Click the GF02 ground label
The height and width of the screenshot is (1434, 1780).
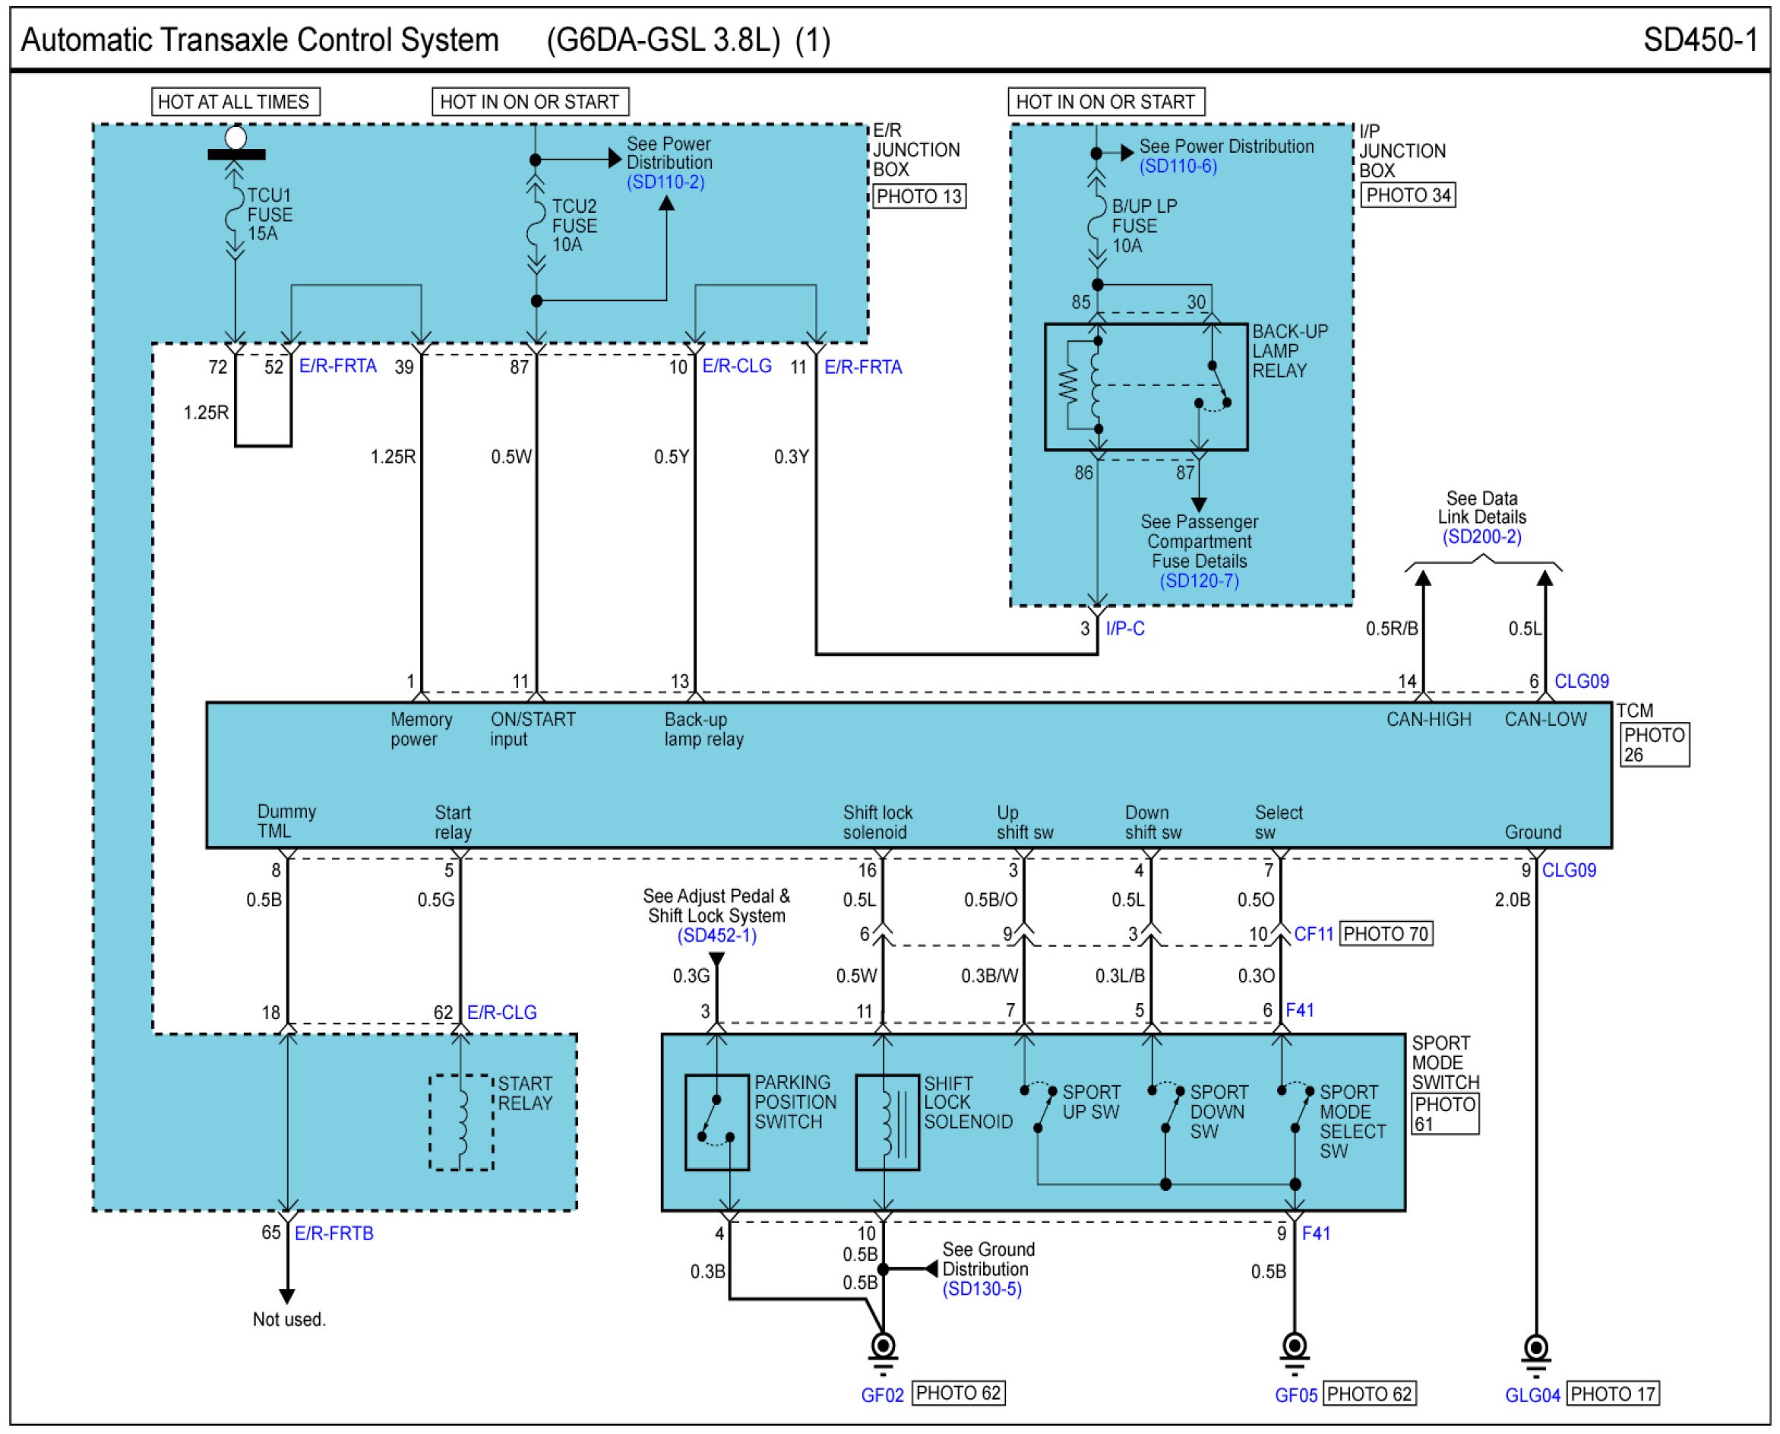[883, 1395]
